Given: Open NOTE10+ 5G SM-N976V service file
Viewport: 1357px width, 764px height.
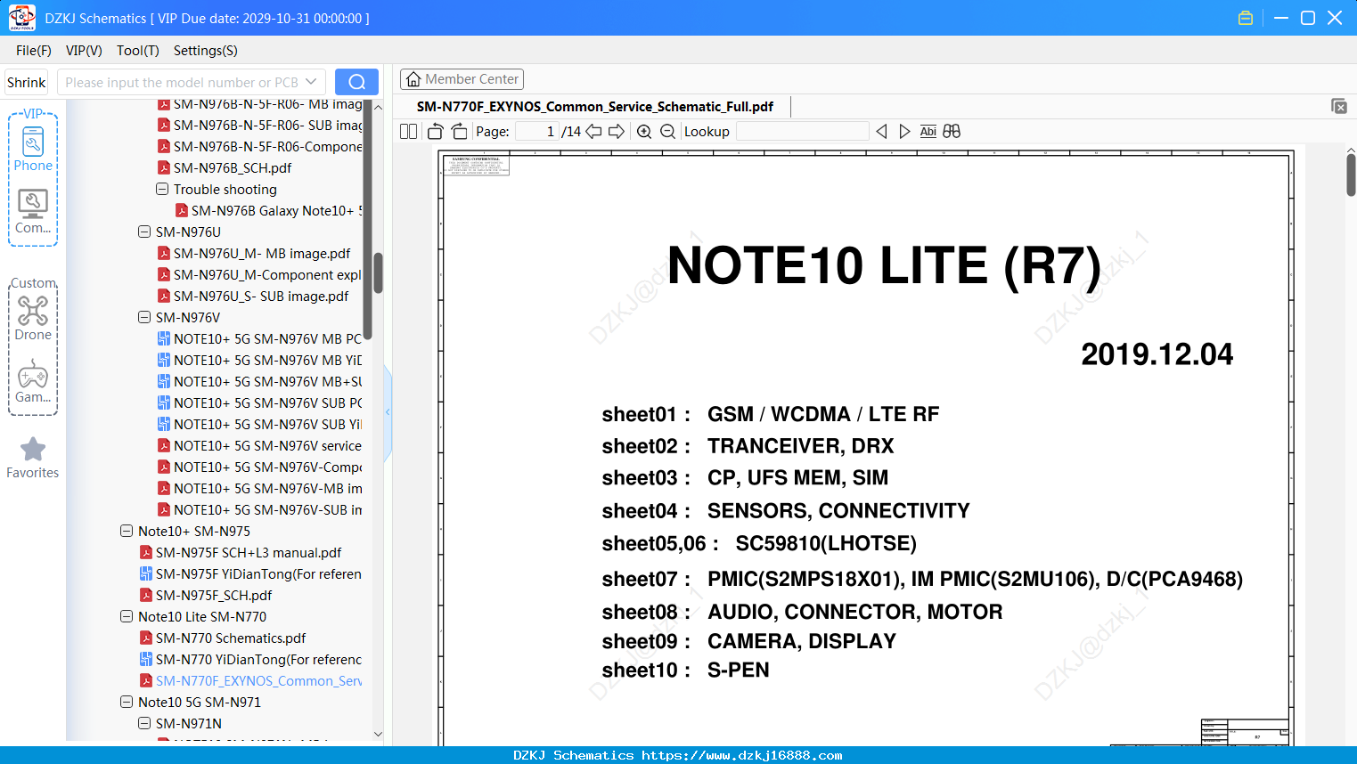Looking at the screenshot, I should click(x=259, y=445).
